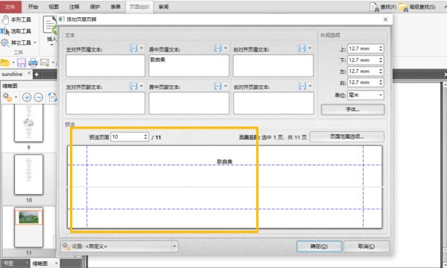Image resolution: width=447 pixels, height=268 pixels.
Task: Select page 10 thumbnail
Action: tap(28, 175)
